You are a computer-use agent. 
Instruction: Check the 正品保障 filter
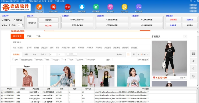tap(76, 59)
